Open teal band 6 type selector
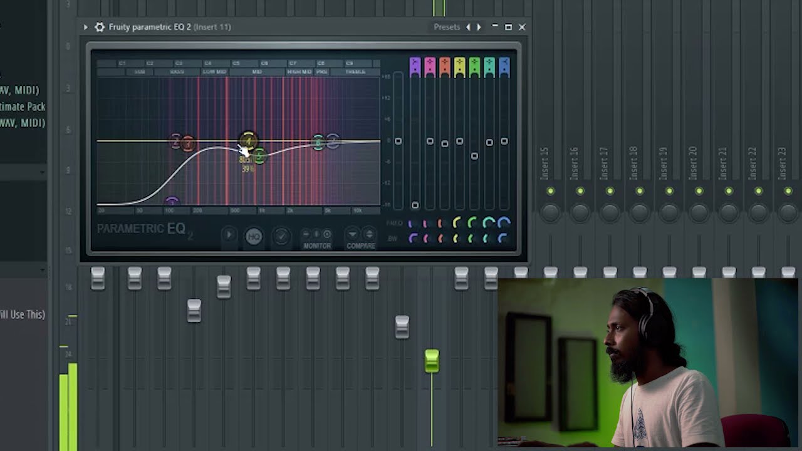 pos(489,66)
